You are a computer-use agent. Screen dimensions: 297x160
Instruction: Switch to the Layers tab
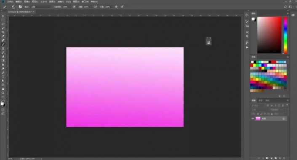click(254, 100)
